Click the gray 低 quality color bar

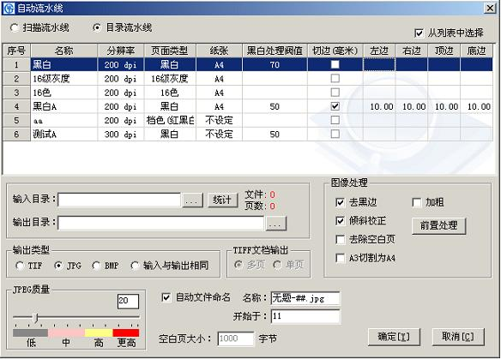tap(30, 333)
